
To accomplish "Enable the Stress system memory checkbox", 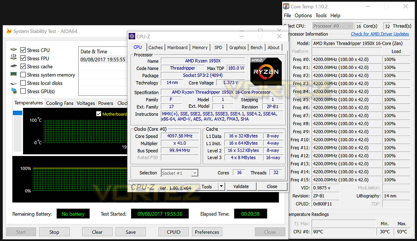I will [23, 75].
